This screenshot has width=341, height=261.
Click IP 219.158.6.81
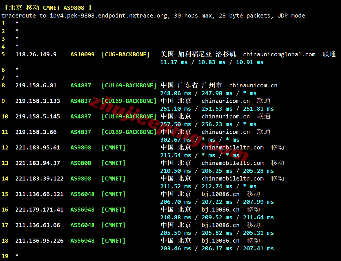click(x=36, y=85)
